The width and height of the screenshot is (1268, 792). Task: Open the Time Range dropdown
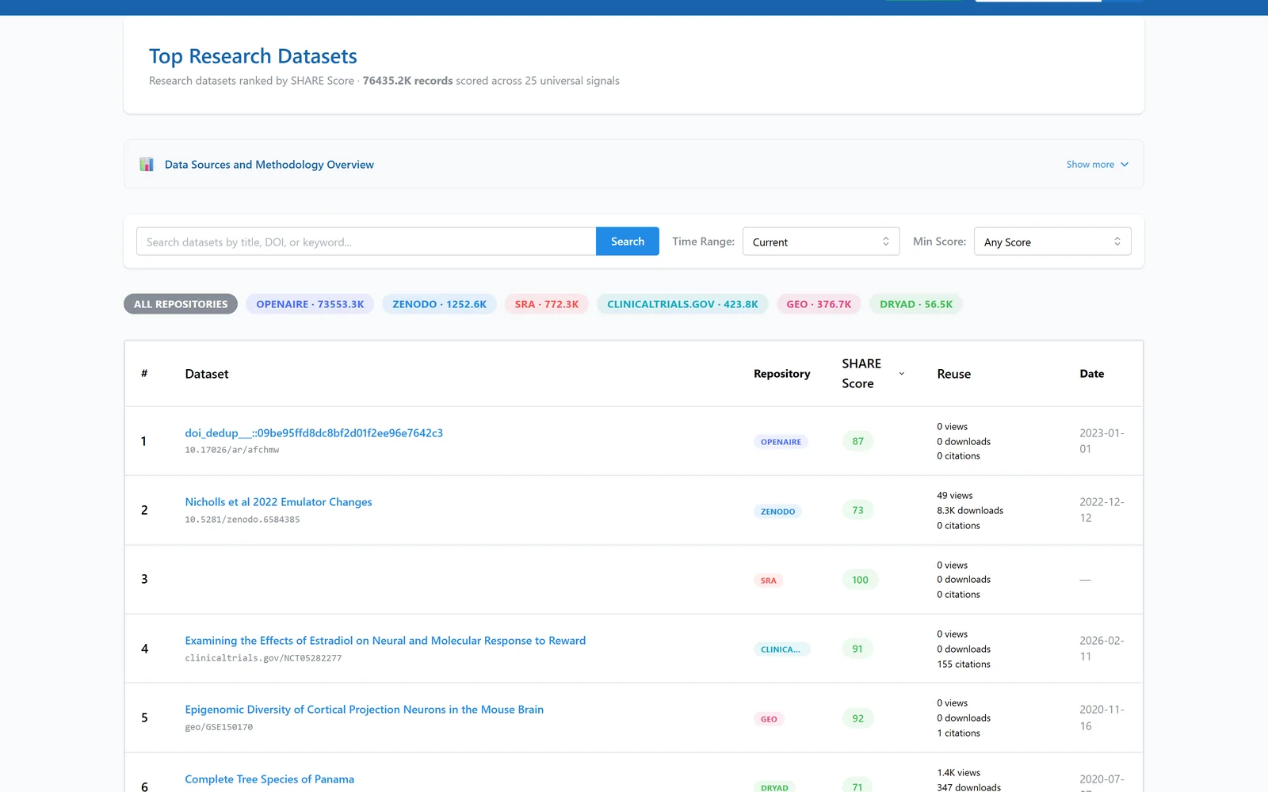821,242
